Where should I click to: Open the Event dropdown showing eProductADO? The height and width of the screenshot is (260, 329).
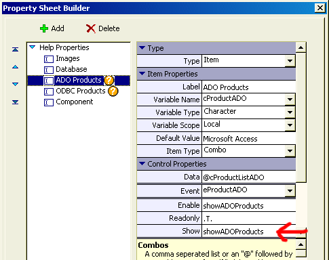290,191
